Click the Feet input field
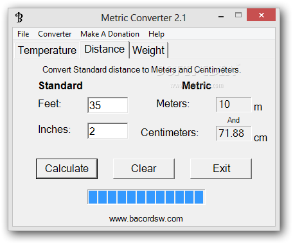The width and height of the screenshot is (293, 244). click(x=108, y=105)
